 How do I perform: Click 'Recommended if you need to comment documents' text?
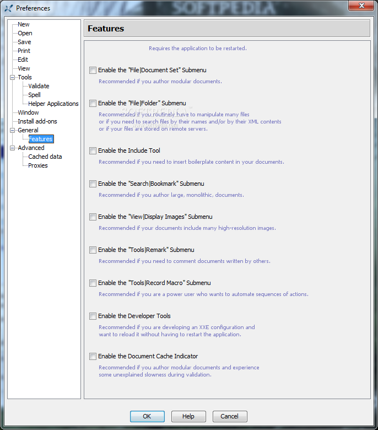click(185, 261)
